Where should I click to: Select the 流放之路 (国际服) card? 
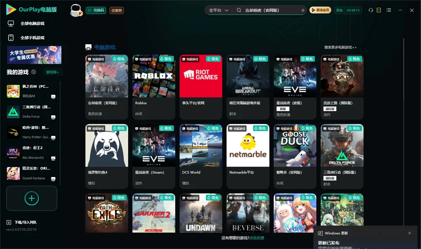tap(342, 87)
